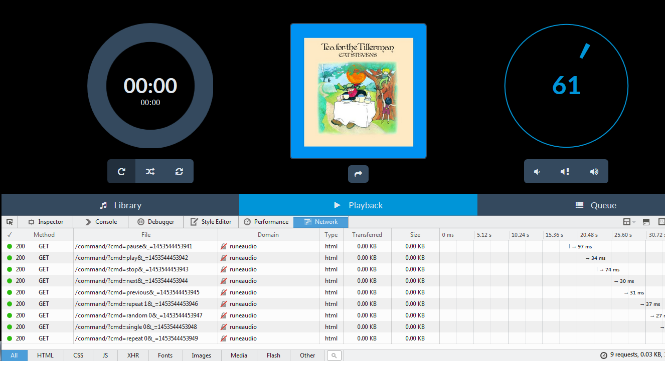Click the insecure lock icon in stop row
This screenshot has height=366, width=665.
click(224, 269)
